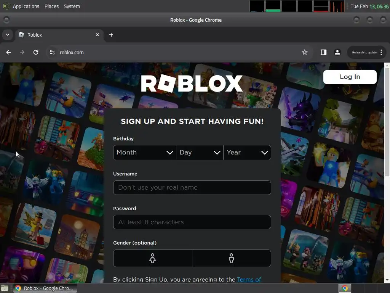Bookmark this page with the star icon

pyautogui.click(x=304, y=52)
